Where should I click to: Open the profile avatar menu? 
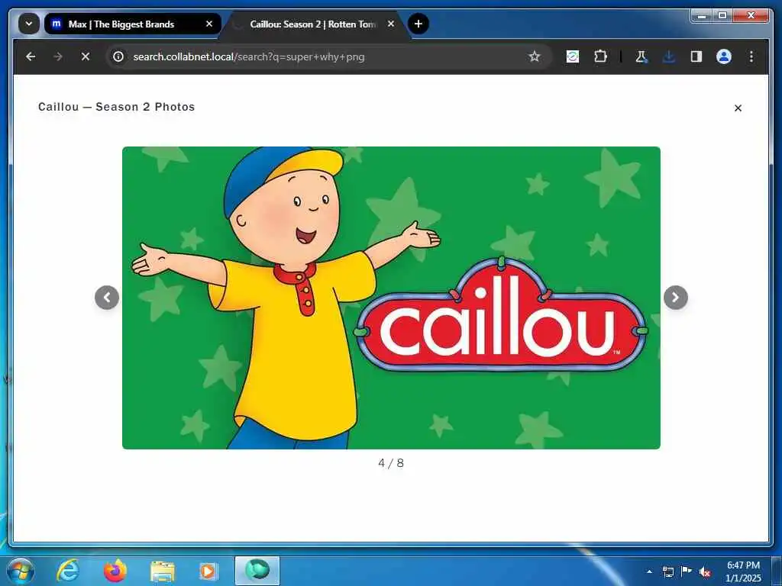(x=724, y=56)
